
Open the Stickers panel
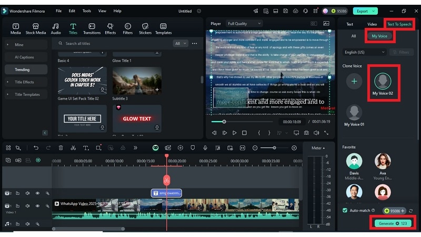(x=145, y=29)
